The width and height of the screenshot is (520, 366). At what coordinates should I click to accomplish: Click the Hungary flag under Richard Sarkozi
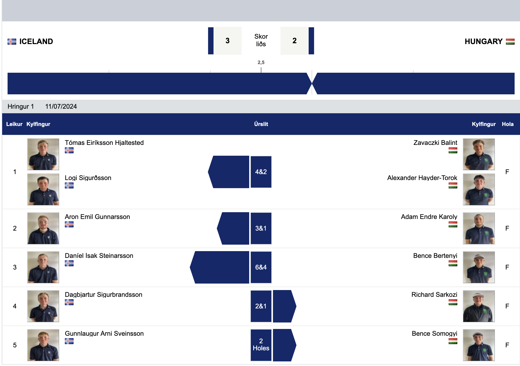(453, 302)
